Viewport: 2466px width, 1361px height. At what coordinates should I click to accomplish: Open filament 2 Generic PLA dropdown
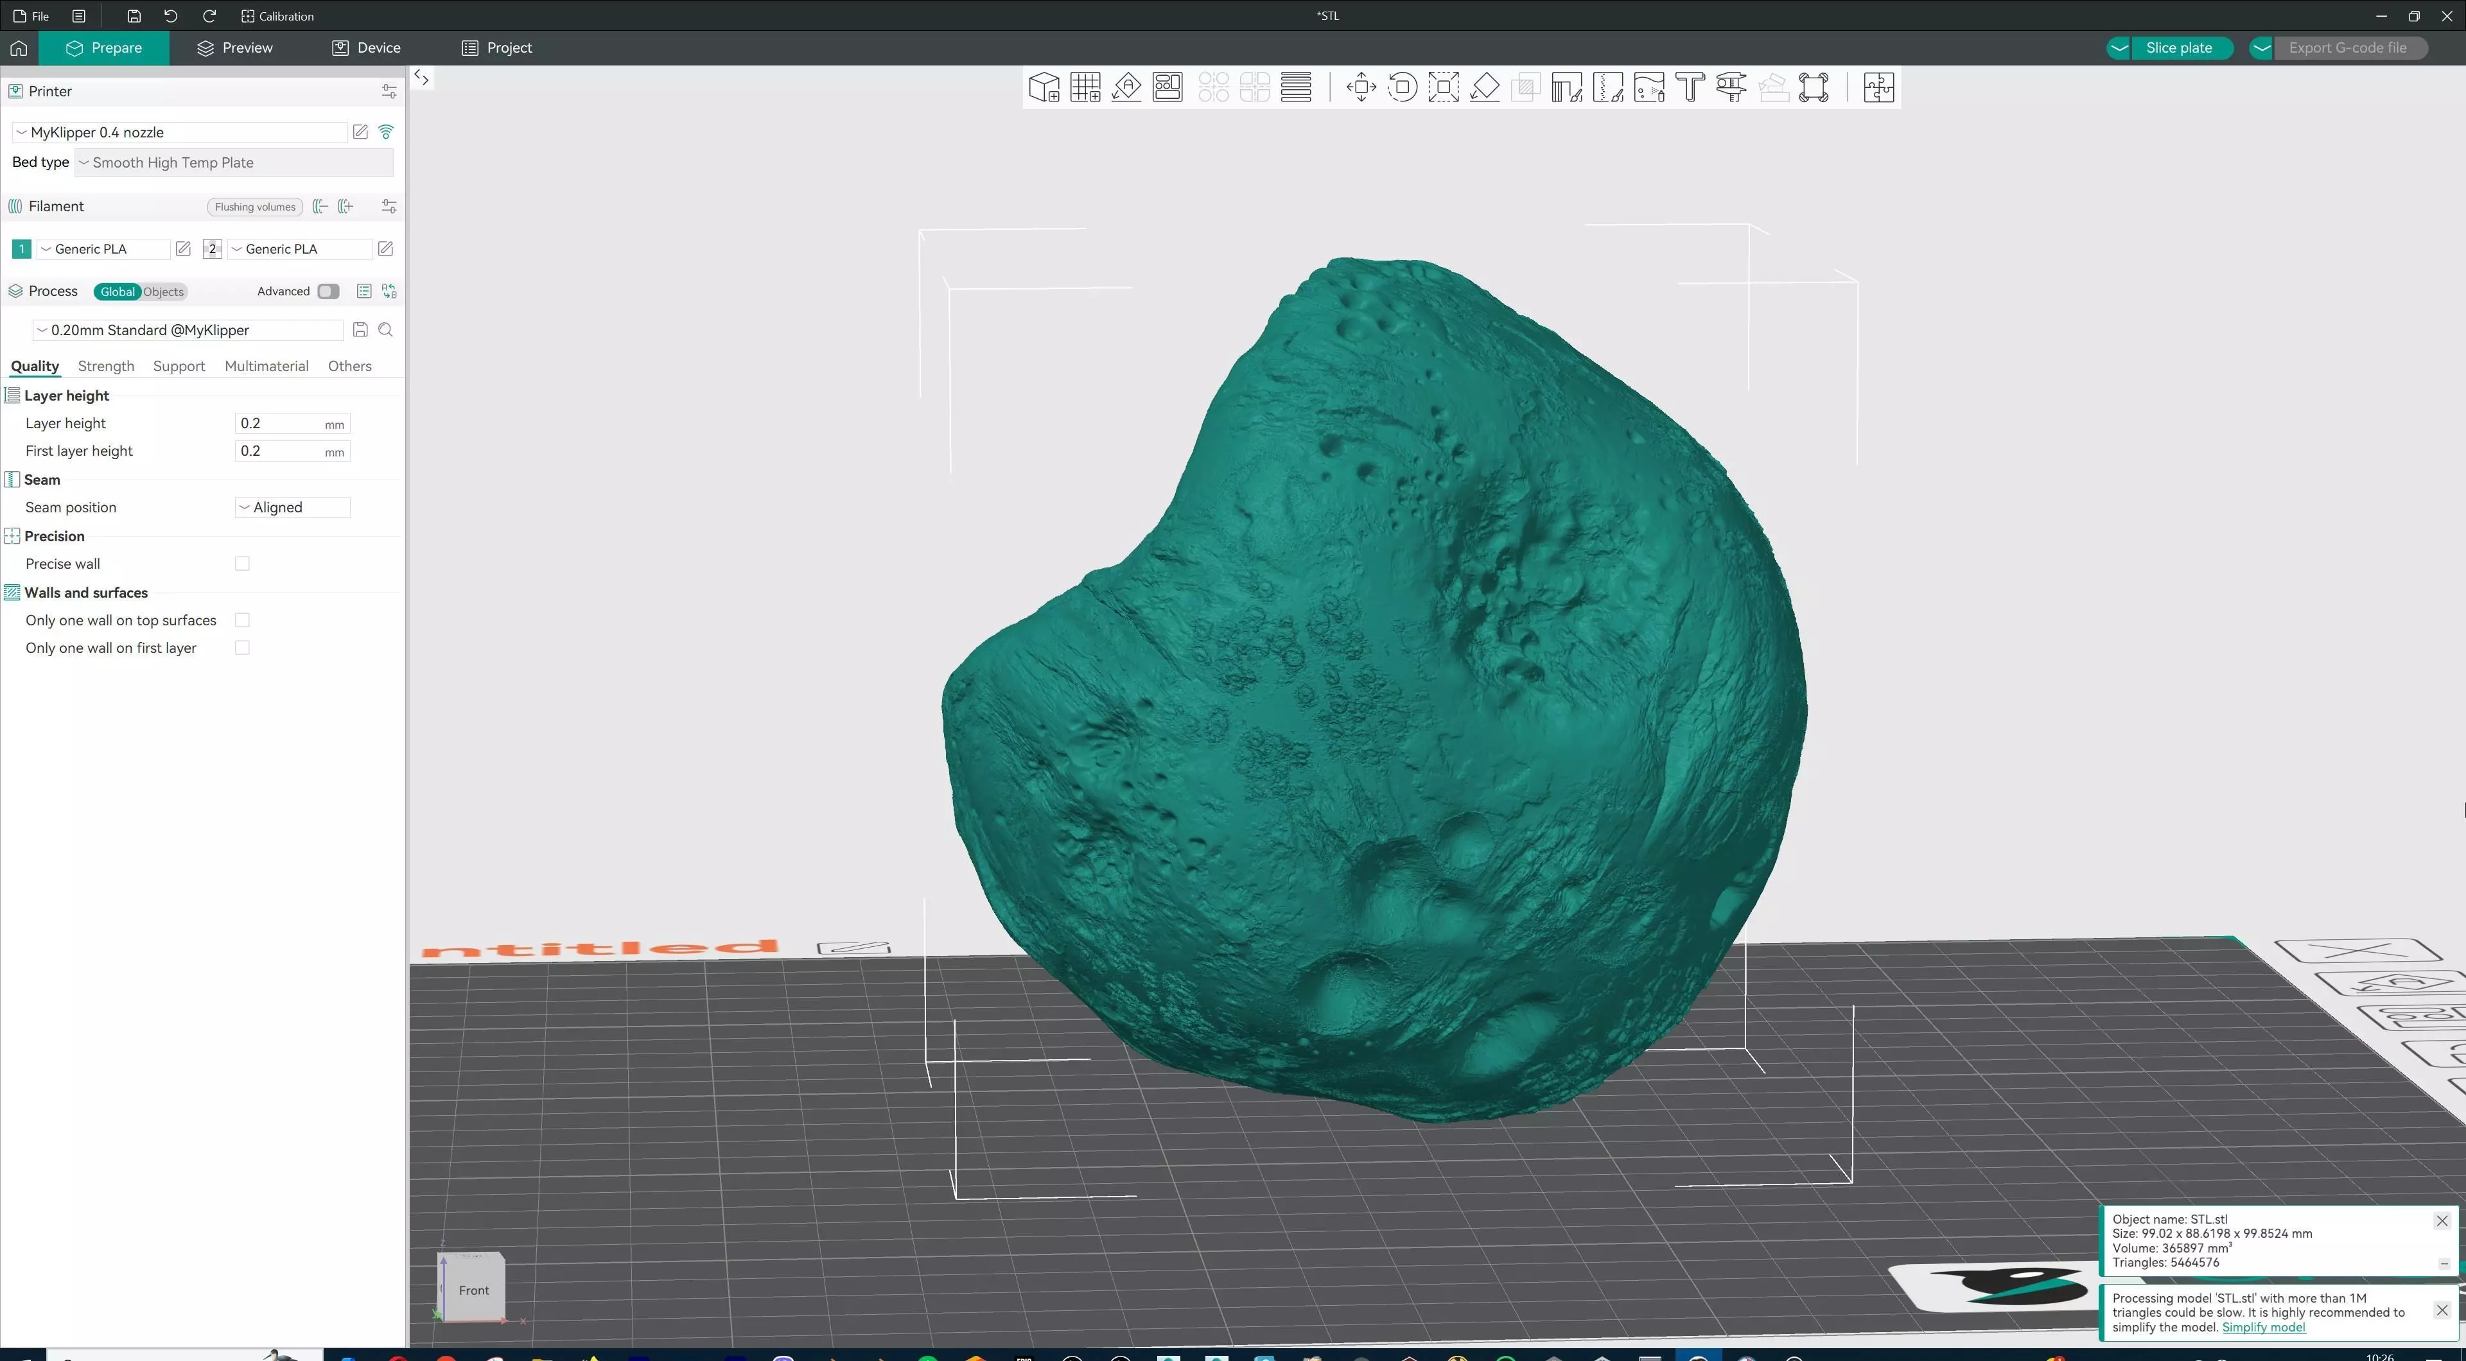(x=300, y=249)
